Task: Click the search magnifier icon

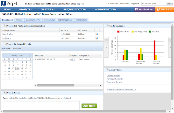Action: pyautogui.click(x=143, y=4)
